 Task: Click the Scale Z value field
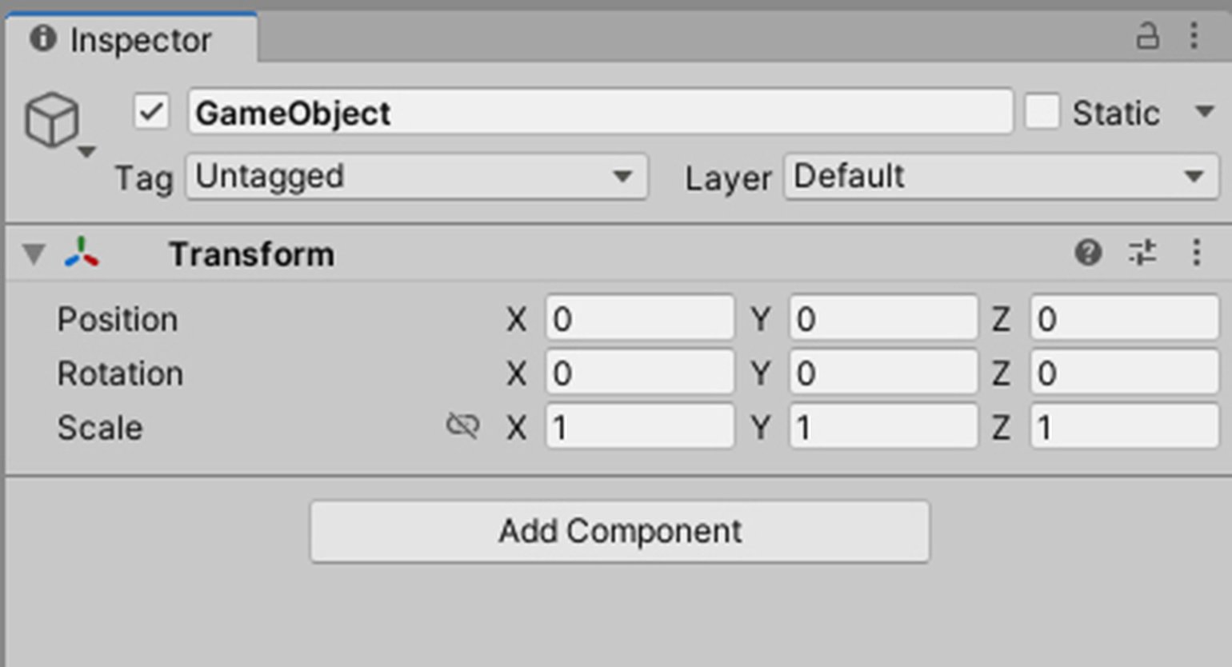coord(1124,427)
